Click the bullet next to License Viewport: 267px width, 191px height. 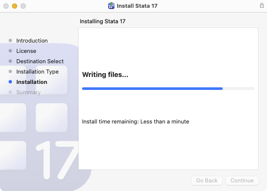(x=10, y=51)
